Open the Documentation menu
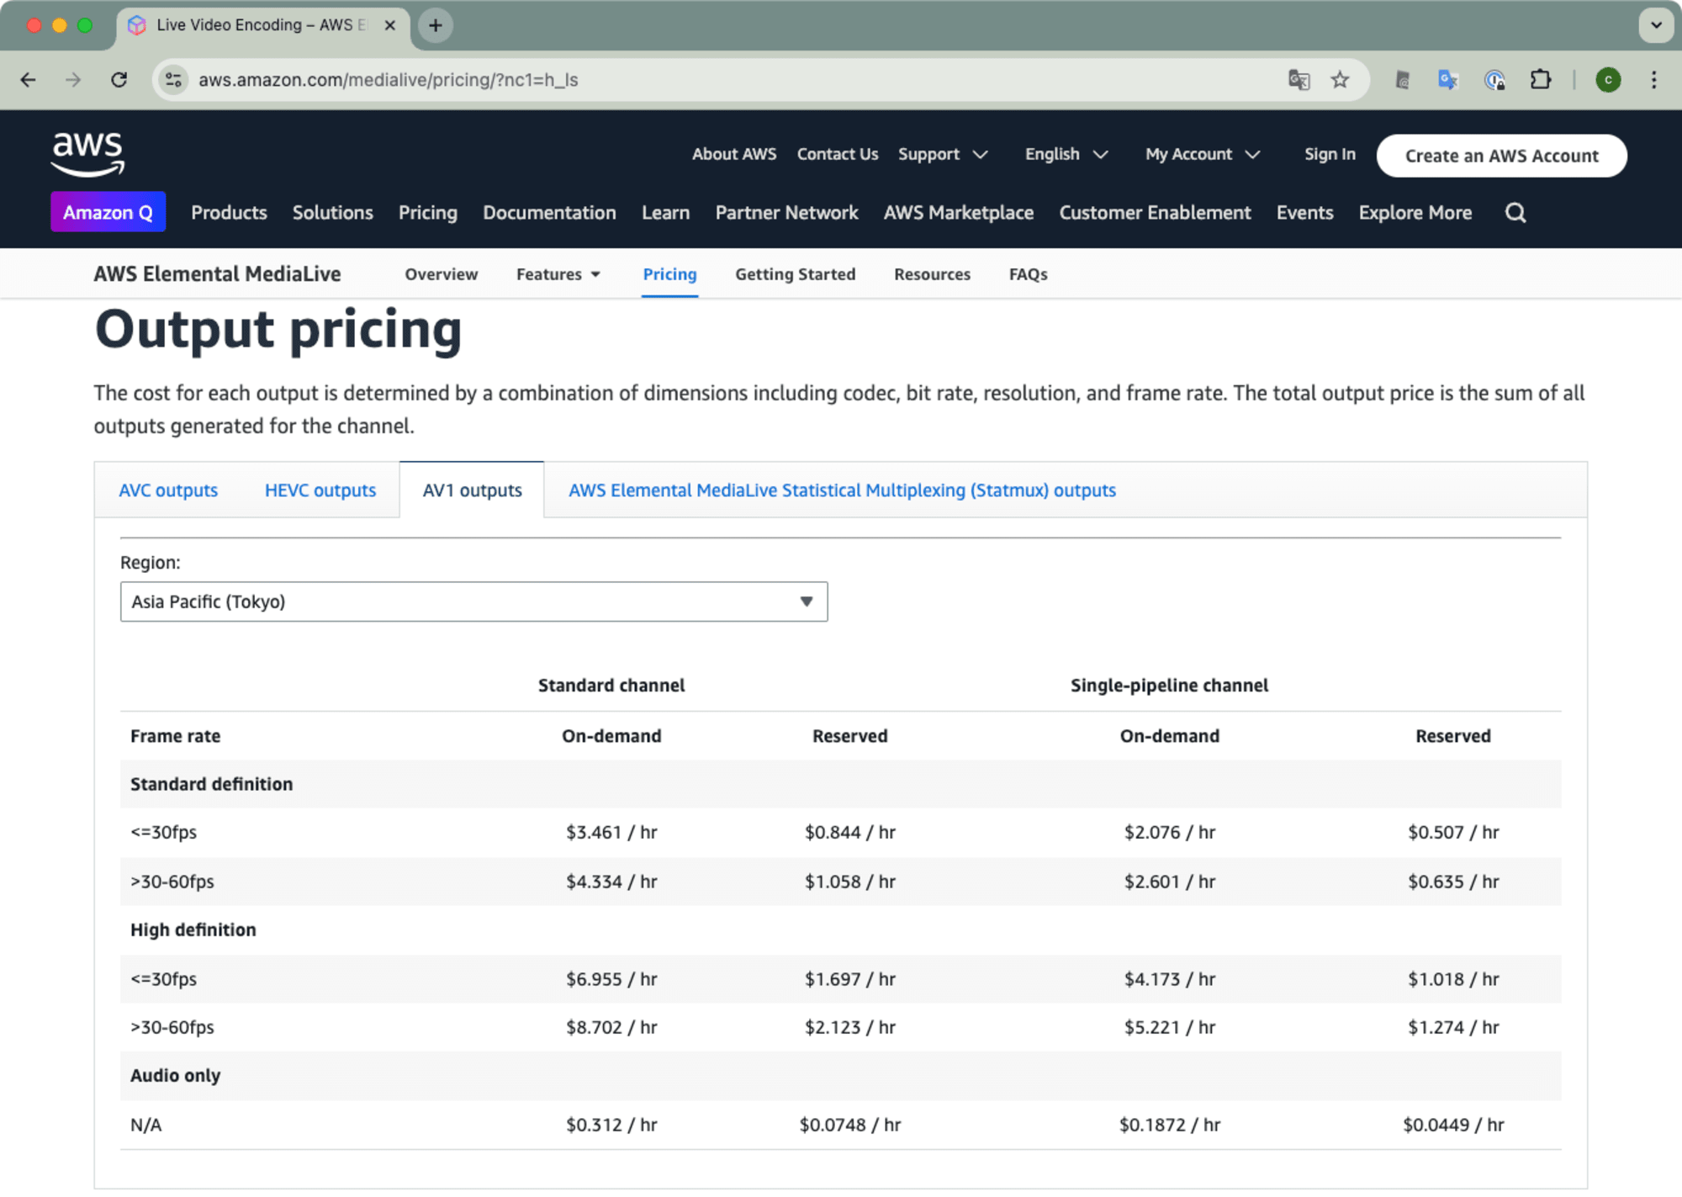The image size is (1682, 1197). coord(549,213)
